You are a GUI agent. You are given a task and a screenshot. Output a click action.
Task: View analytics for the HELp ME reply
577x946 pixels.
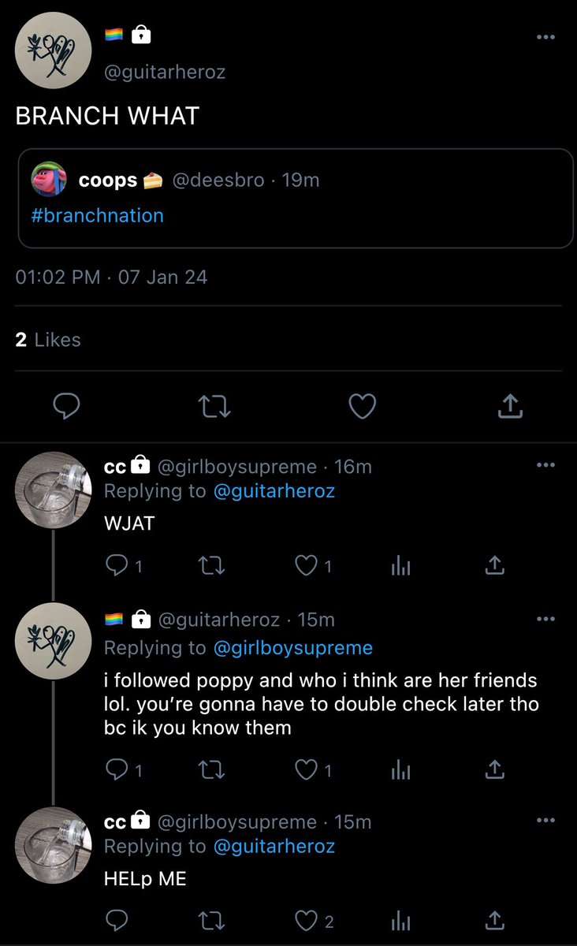(x=400, y=920)
